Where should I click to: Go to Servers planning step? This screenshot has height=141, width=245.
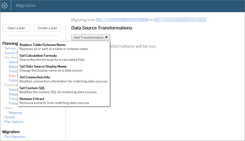point(10,48)
